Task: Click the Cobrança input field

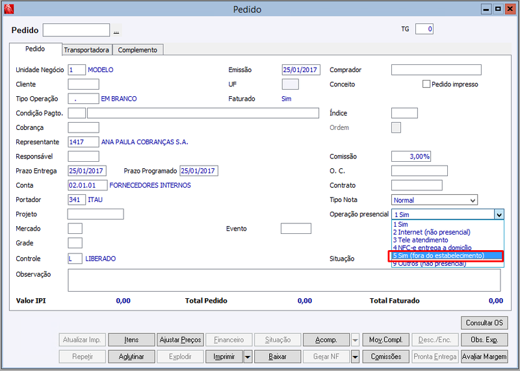Action: [83, 127]
